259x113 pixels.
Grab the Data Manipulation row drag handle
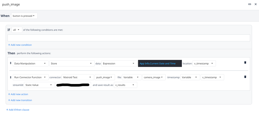(x=11, y=63)
